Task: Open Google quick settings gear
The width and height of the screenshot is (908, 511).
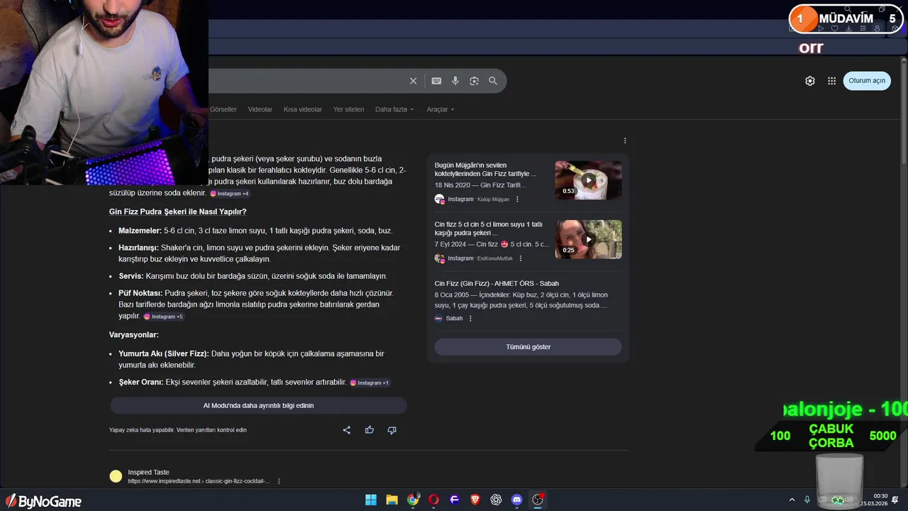Action: point(810,81)
